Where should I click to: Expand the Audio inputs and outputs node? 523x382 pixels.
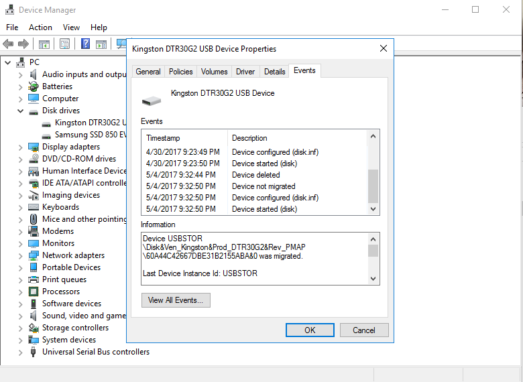(x=20, y=74)
